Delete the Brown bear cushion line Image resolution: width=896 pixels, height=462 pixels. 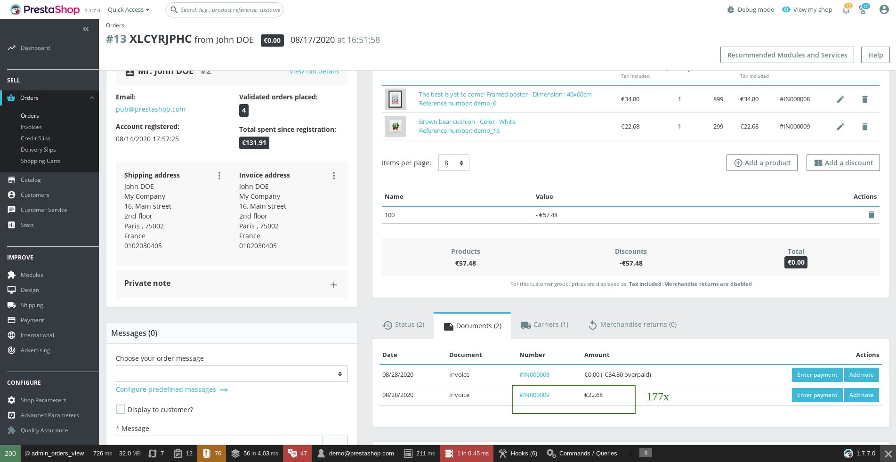(865, 127)
